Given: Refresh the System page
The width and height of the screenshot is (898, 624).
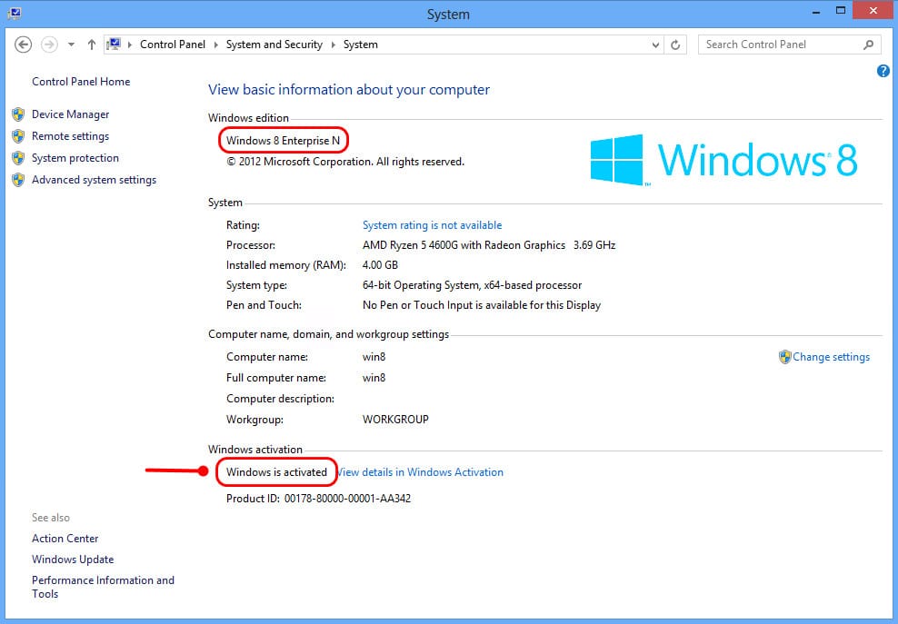Looking at the screenshot, I should tap(676, 45).
